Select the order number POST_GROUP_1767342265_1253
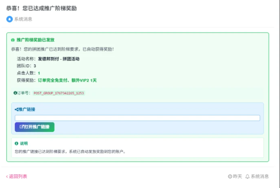 point(58,93)
